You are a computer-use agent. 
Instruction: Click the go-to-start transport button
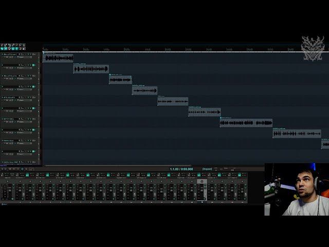(2, 169)
